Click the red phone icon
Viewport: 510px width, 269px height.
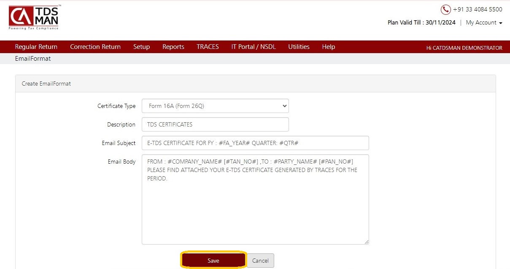pos(445,9)
